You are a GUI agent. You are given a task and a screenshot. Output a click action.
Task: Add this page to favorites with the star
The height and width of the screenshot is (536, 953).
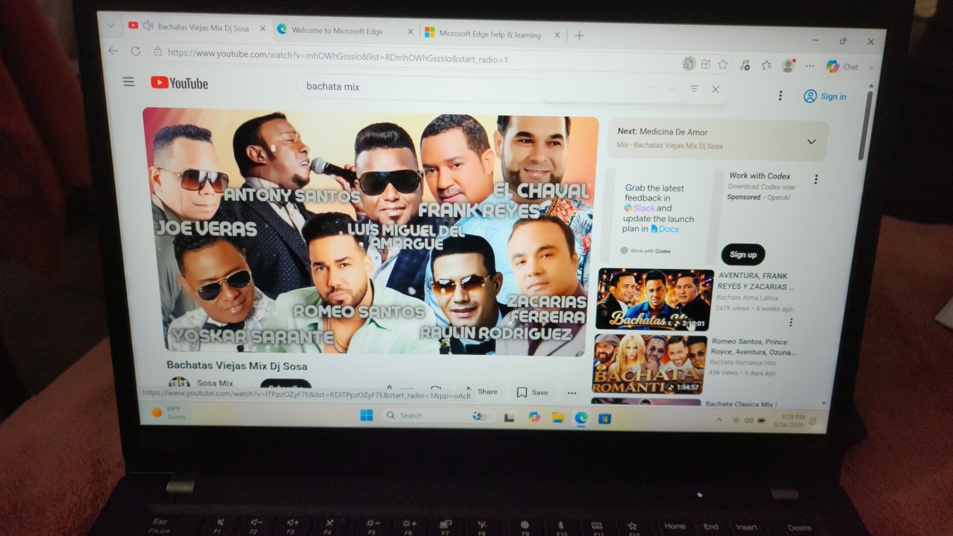point(723,64)
